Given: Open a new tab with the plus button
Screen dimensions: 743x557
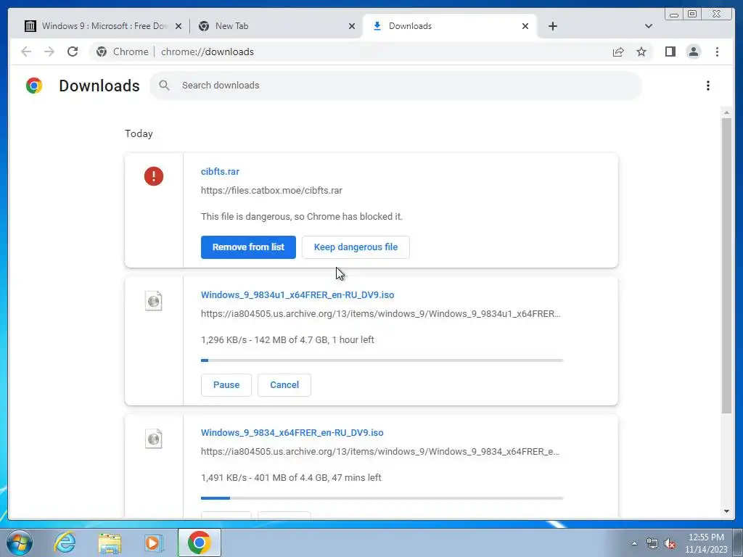Looking at the screenshot, I should (552, 26).
